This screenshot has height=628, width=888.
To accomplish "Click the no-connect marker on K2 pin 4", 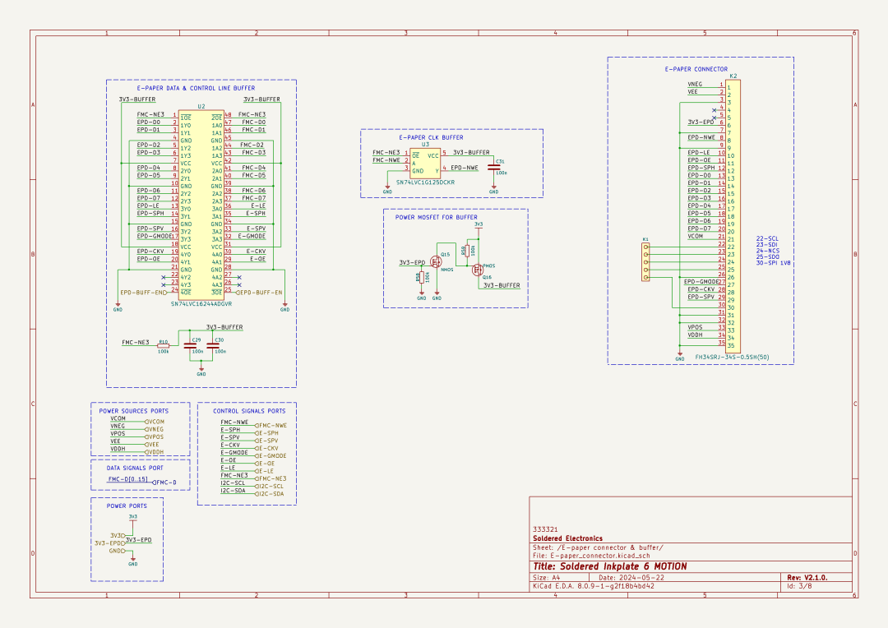I will 715,110.
